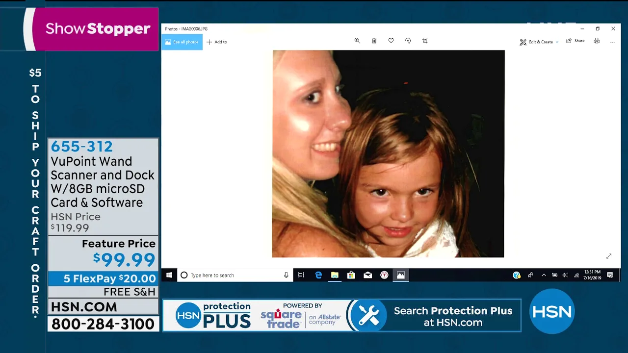This screenshot has height=353, width=628.
Task: Expand the Edit & Create dropdown
Action: click(539, 42)
